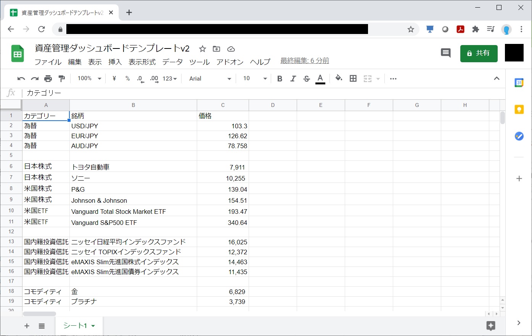This screenshot has width=532, height=336.
Task: Toggle italic formatting
Action: (293, 78)
